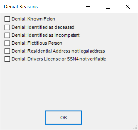Click the 'Identified as Incompetent' label text
Viewport: 138px width, 130px height.
54,35
